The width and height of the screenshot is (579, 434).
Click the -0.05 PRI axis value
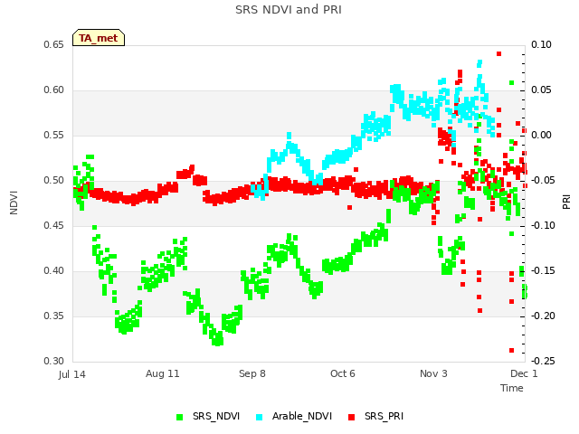pos(543,181)
